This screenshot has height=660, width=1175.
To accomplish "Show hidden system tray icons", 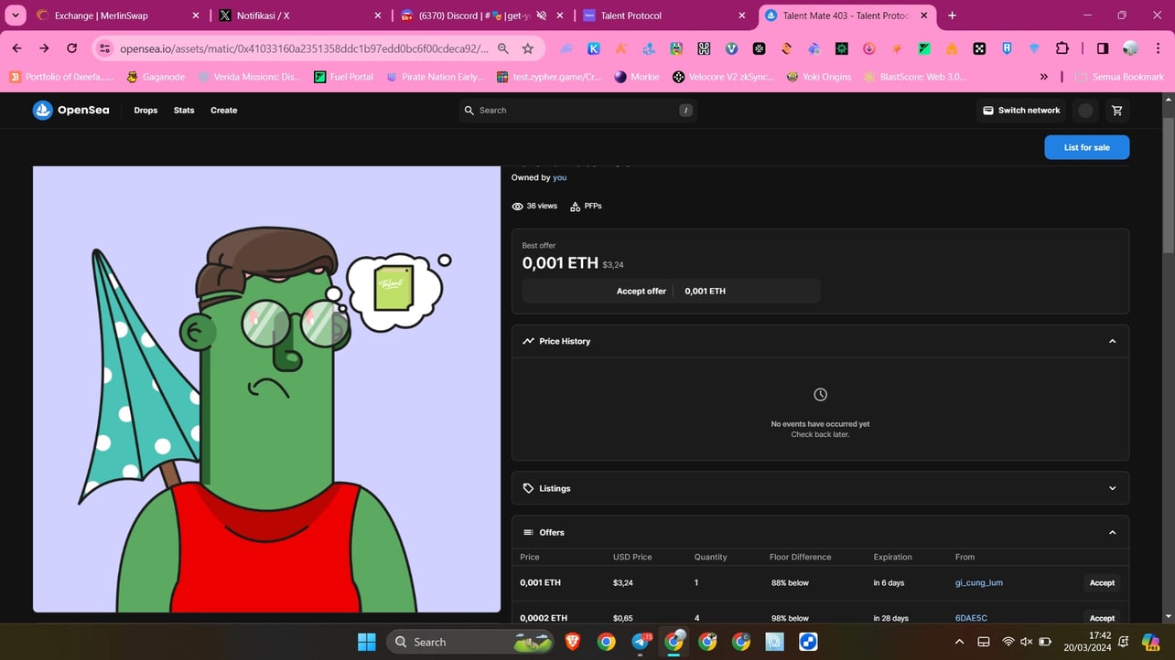I will [x=959, y=642].
